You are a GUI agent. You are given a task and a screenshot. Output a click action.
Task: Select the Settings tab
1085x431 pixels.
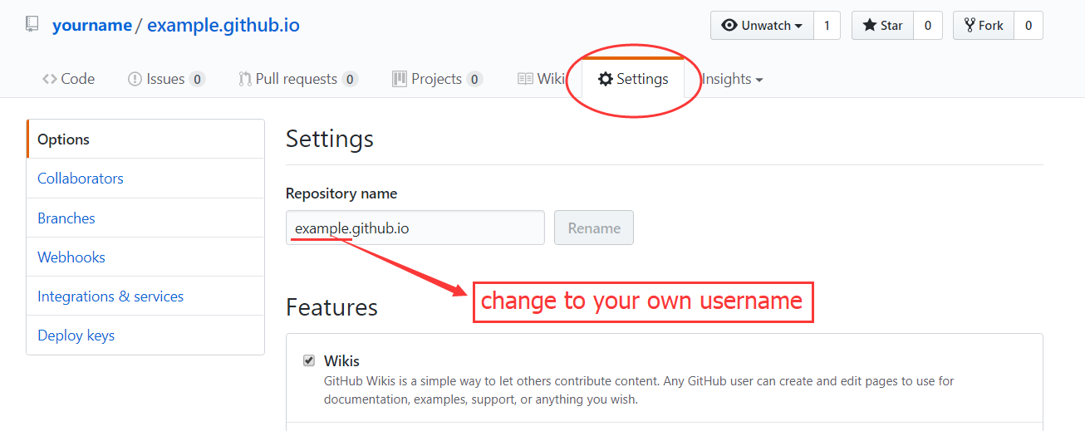(x=633, y=79)
